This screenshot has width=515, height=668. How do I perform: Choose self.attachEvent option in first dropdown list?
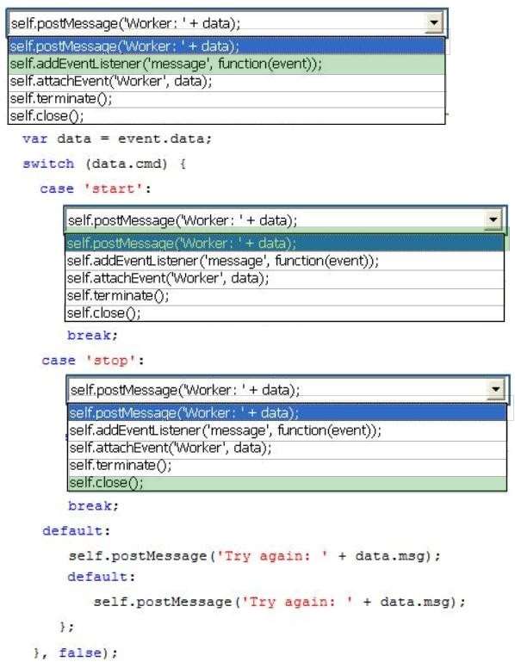pyautogui.click(x=226, y=82)
